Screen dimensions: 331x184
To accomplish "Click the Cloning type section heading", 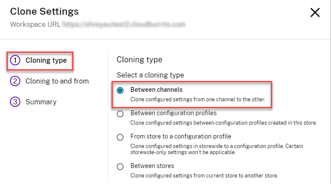I will pos(140,60).
